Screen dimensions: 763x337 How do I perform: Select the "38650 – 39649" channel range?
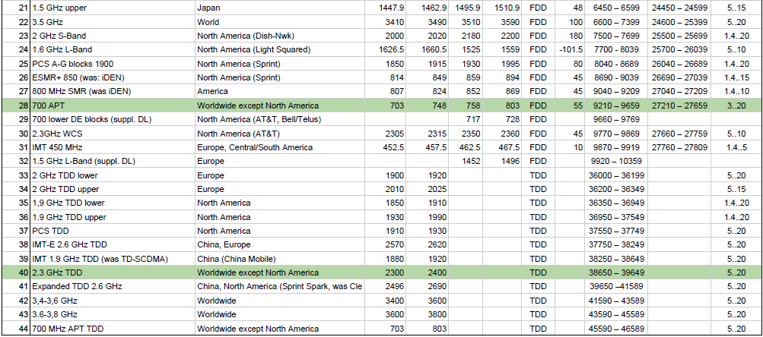tap(616, 273)
